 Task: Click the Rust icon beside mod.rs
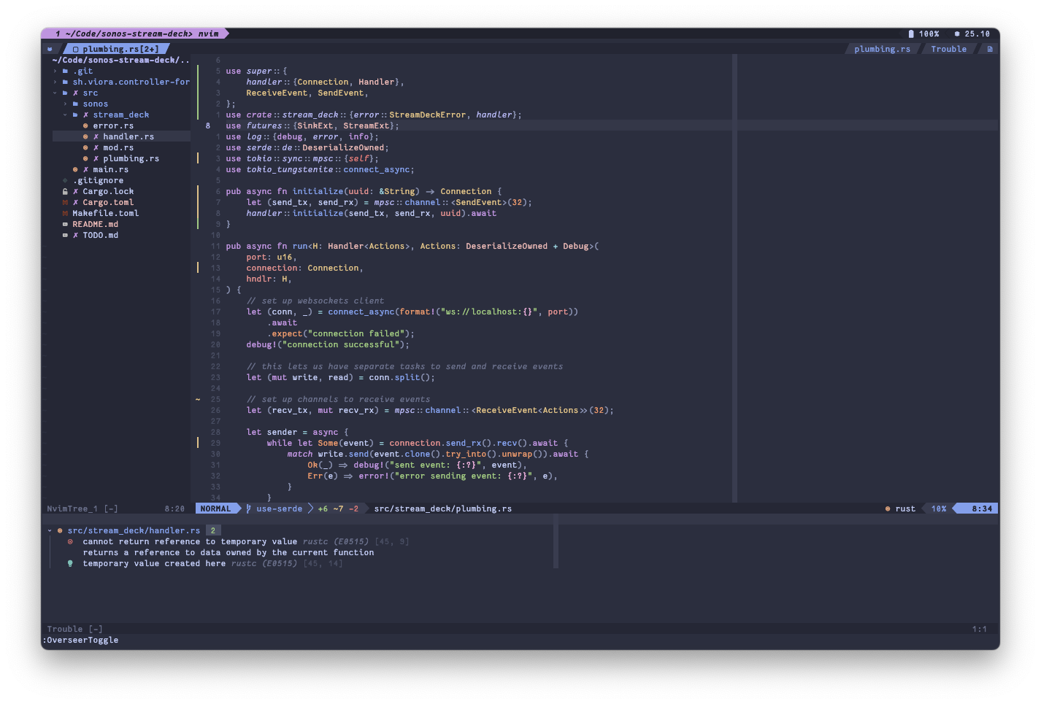85,148
